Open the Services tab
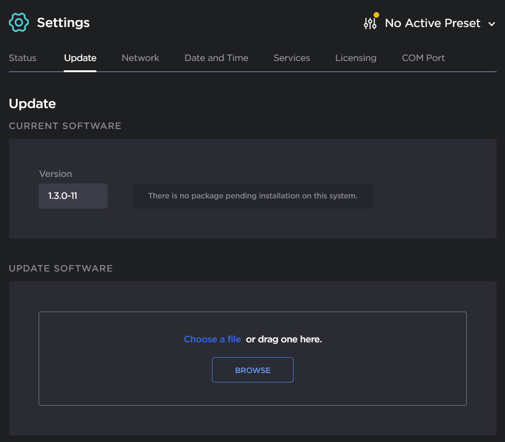Viewport: 505px width, 442px height. [x=292, y=58]
